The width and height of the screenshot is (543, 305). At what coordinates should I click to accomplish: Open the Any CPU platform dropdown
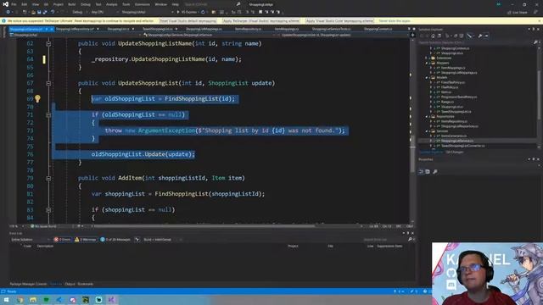(x=104, y=12)
